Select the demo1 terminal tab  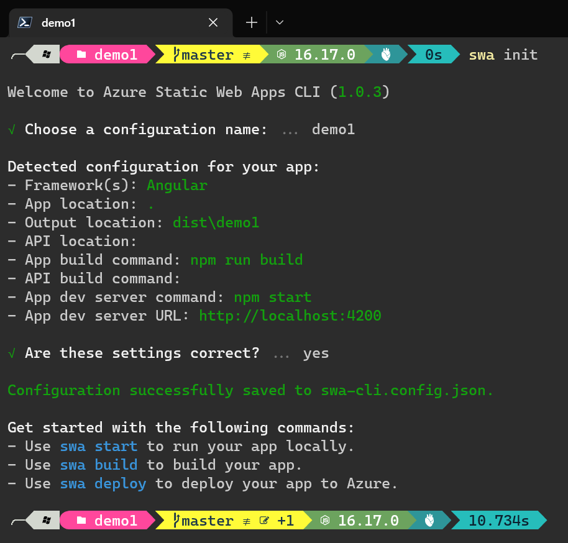121,23
